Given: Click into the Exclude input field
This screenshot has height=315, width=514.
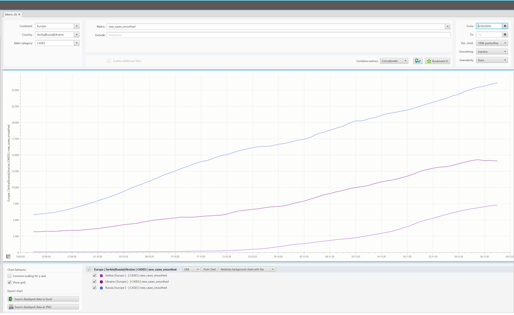Looking at the screenshot, I should point(278,35).
